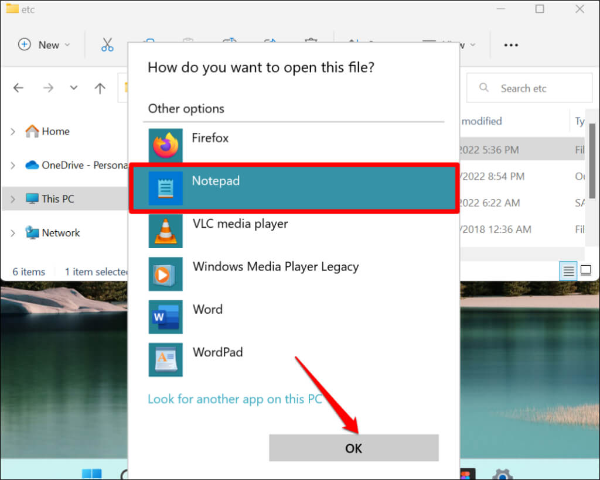Expand the Home tree node
Image resolution: width=600 pixels, height=480 pixels.
13,132
